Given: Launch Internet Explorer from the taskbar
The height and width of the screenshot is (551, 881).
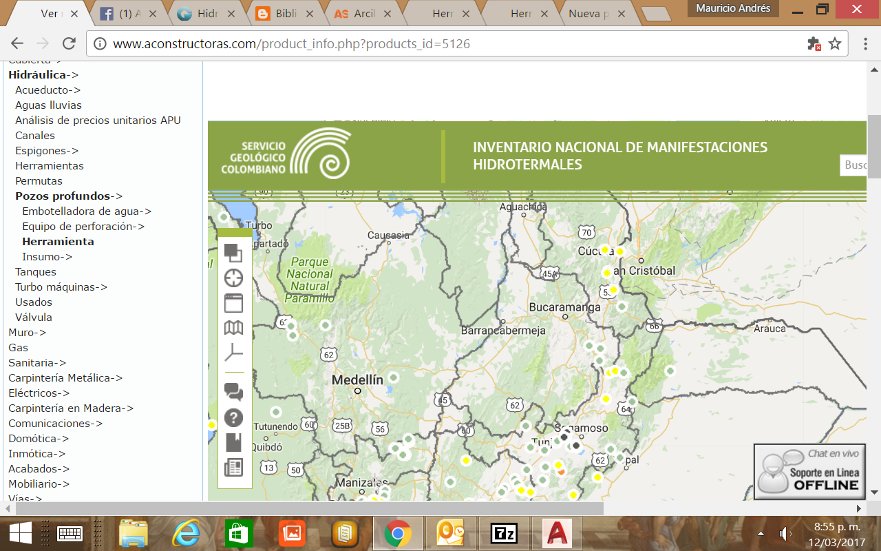Looking at the screenshot, I should tap(186, 533).
